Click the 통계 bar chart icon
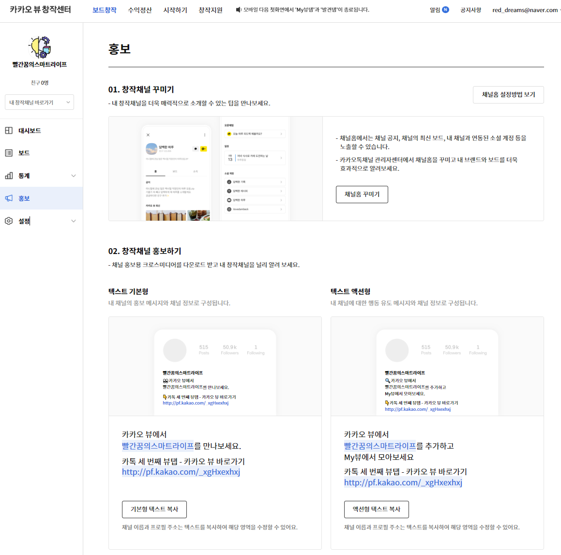 (9, 176)
